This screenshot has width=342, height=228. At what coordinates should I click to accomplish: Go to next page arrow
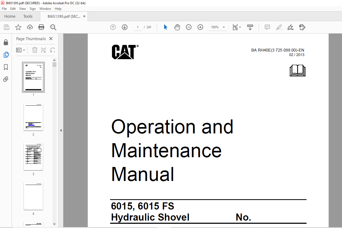click(125, 27)
